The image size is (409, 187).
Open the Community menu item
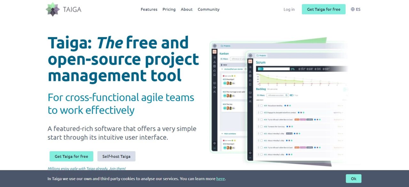tap(208, 9)
